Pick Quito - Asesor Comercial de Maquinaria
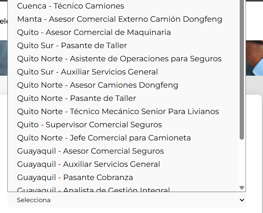The height and width of the screenshot is (213, 263). pos(94,32)
